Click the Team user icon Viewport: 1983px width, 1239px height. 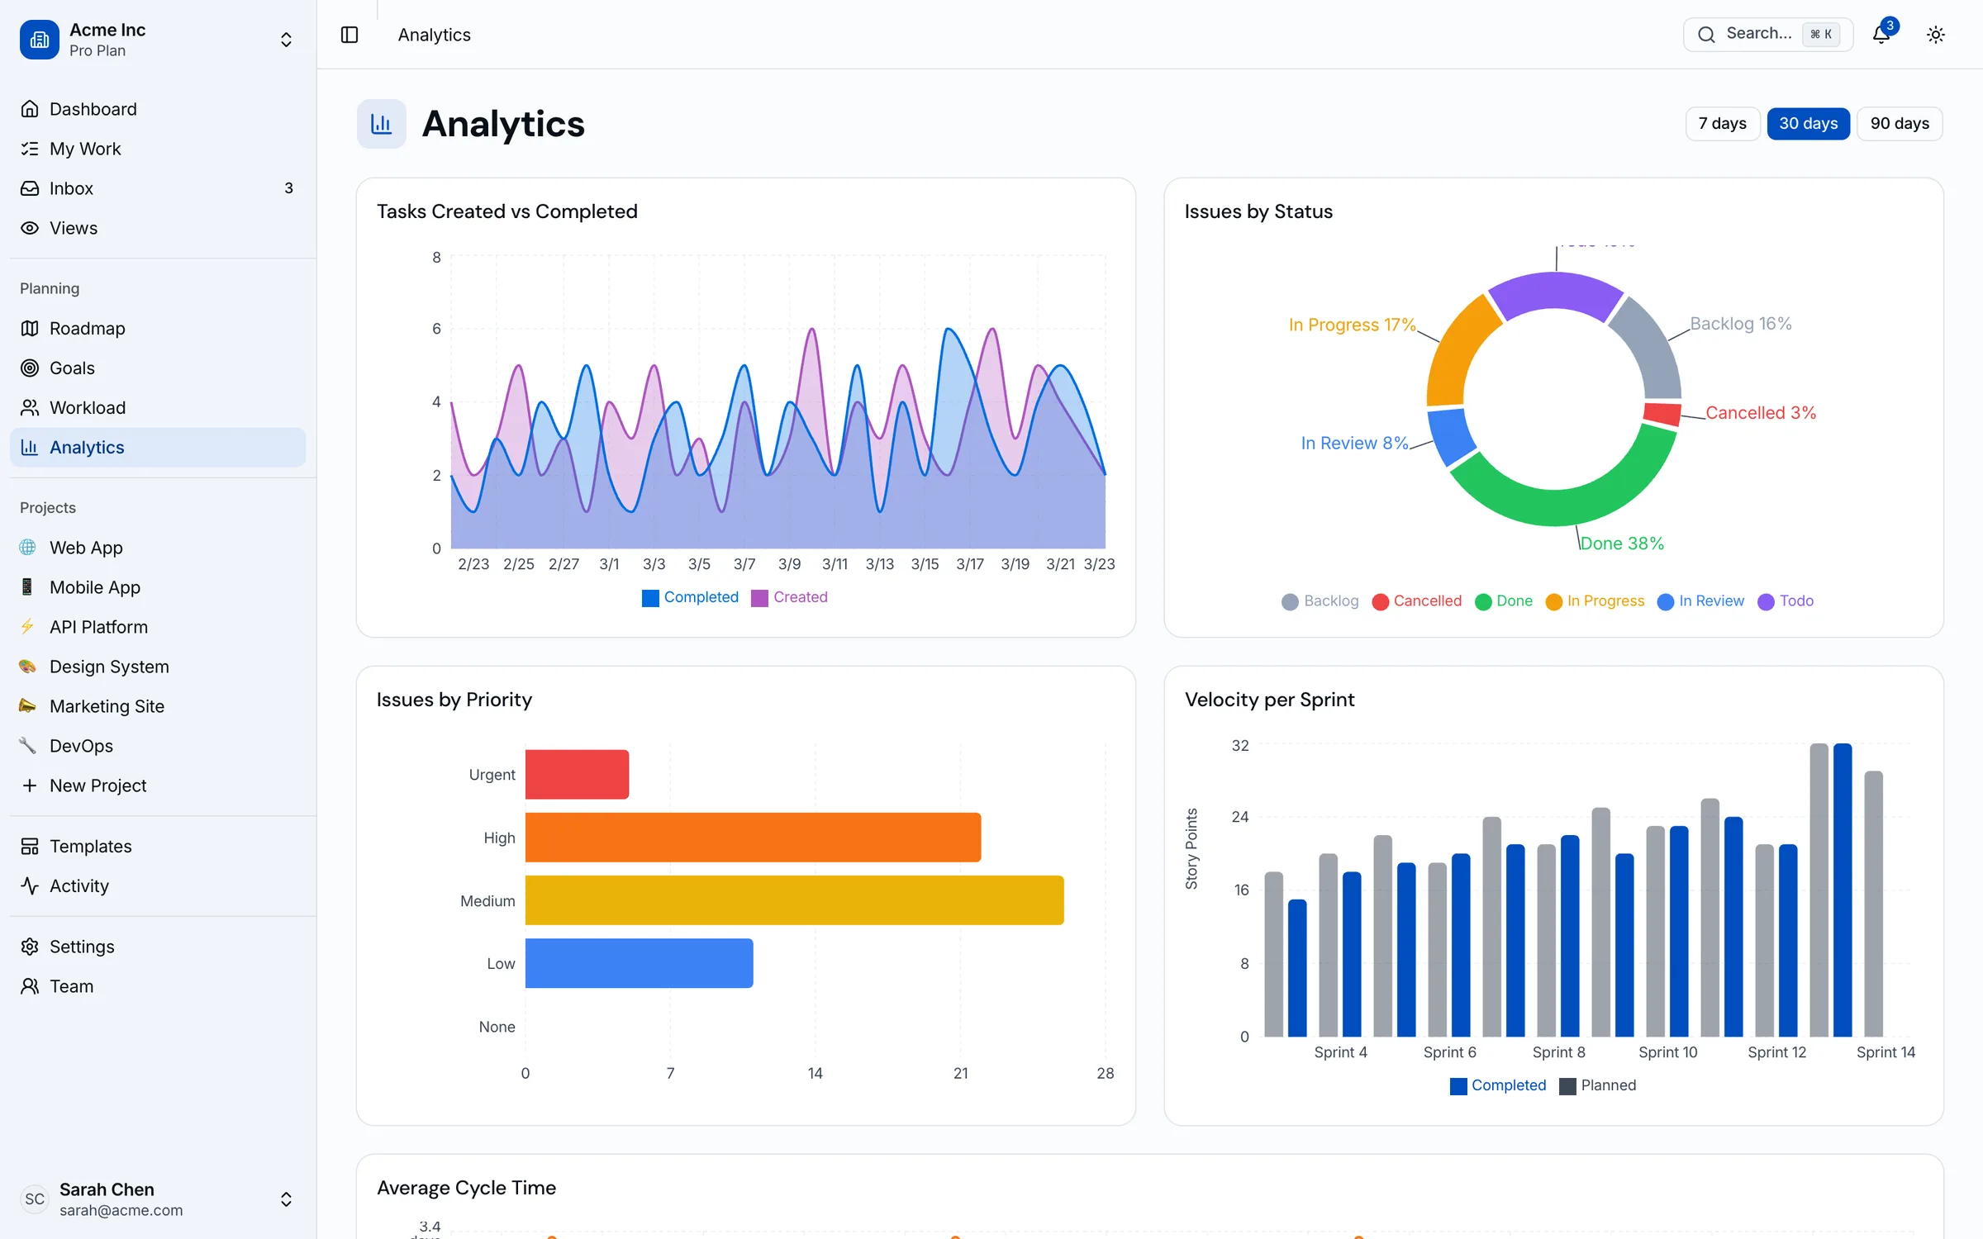[x=30, y=986]
